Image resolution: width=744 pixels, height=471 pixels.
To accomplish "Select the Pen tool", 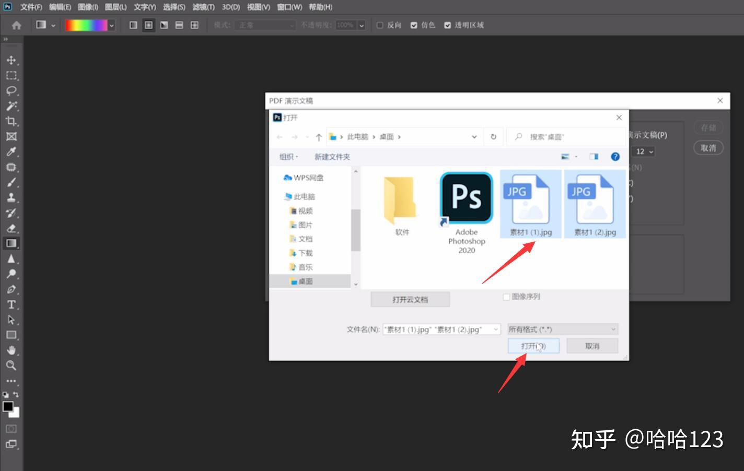I will tap(11, 289).
